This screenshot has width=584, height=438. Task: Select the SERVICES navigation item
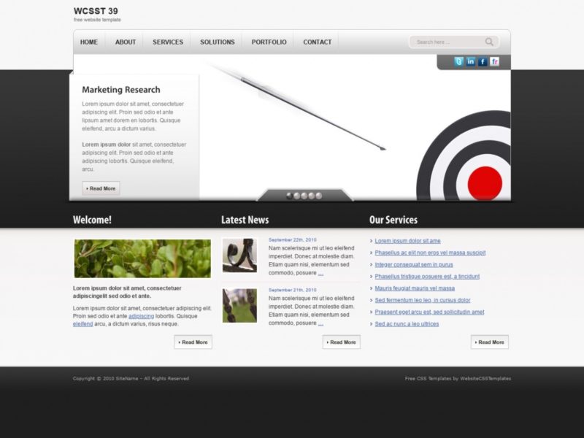167,42
